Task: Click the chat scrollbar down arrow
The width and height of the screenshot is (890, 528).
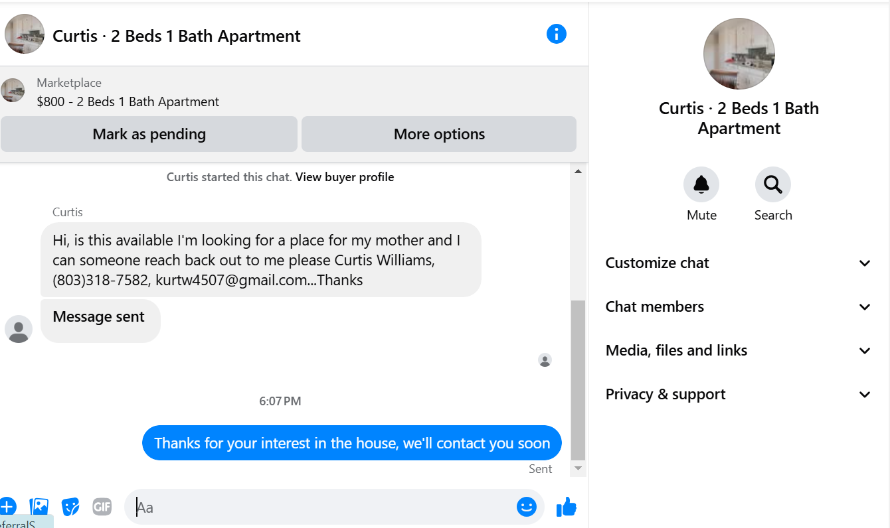Action: pos(578,468)
